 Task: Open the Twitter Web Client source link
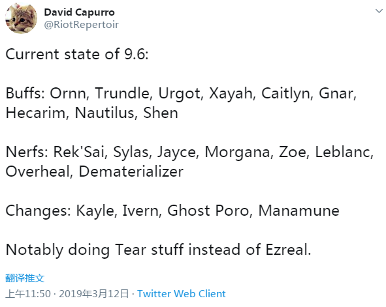[182, 294]
